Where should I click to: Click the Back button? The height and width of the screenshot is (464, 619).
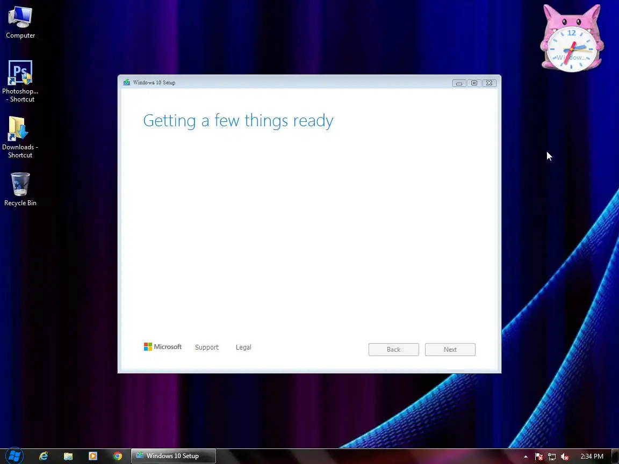[x=393, y=350]
